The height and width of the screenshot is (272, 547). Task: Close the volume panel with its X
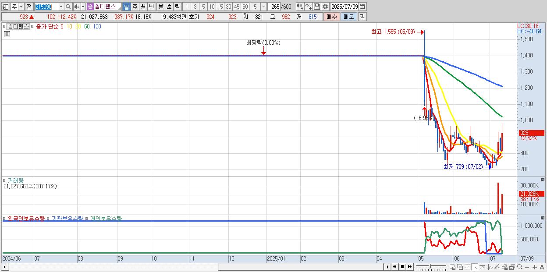click(543, 180)
